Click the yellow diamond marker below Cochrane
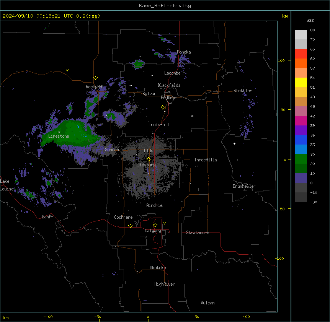This screenshot has height=322, width=330. tap(130, 226)
